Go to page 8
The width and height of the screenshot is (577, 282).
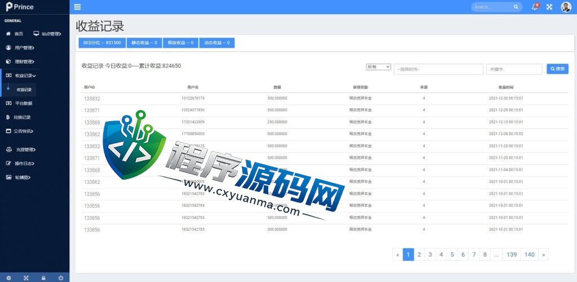pos(485,254)
